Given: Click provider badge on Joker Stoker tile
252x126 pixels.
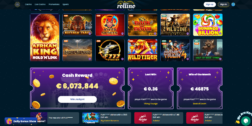Looking at the screenshot, I should tap(122, 34).
